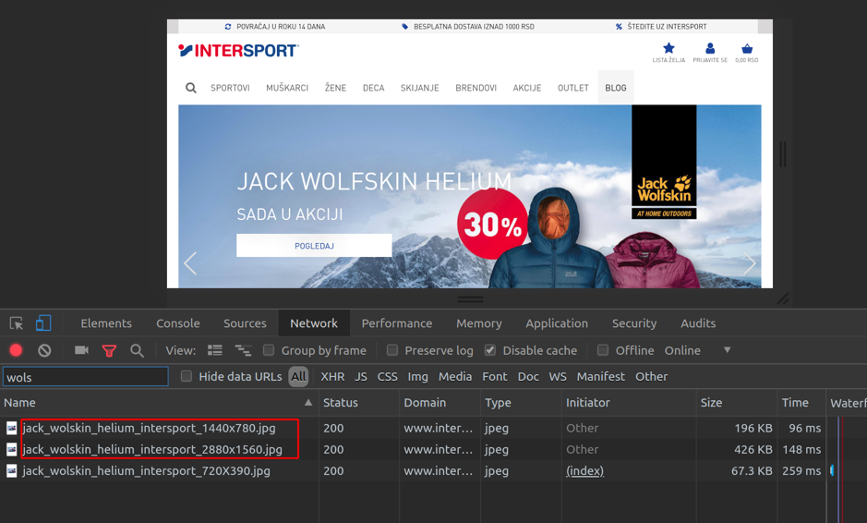Go to next carousel slide arrow
This screenshot has height=523, width=867.
[749, 263]
